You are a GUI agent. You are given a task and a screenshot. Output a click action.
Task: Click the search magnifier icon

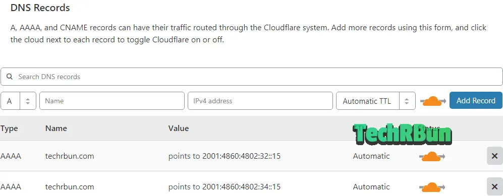coord(10,77)
